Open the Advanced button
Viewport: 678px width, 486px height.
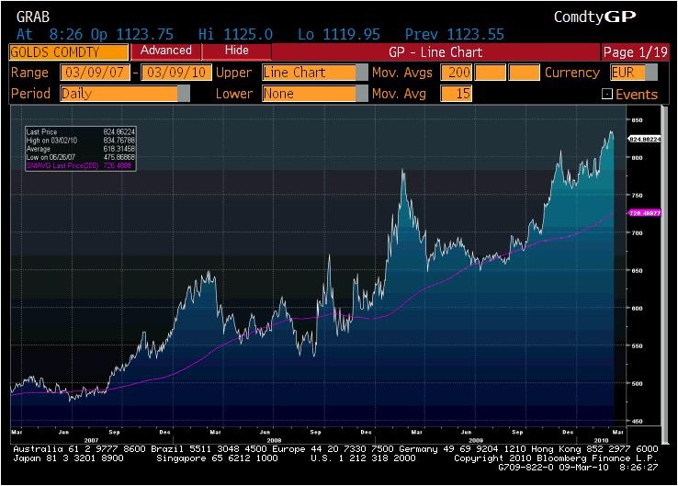pos(165,51)
